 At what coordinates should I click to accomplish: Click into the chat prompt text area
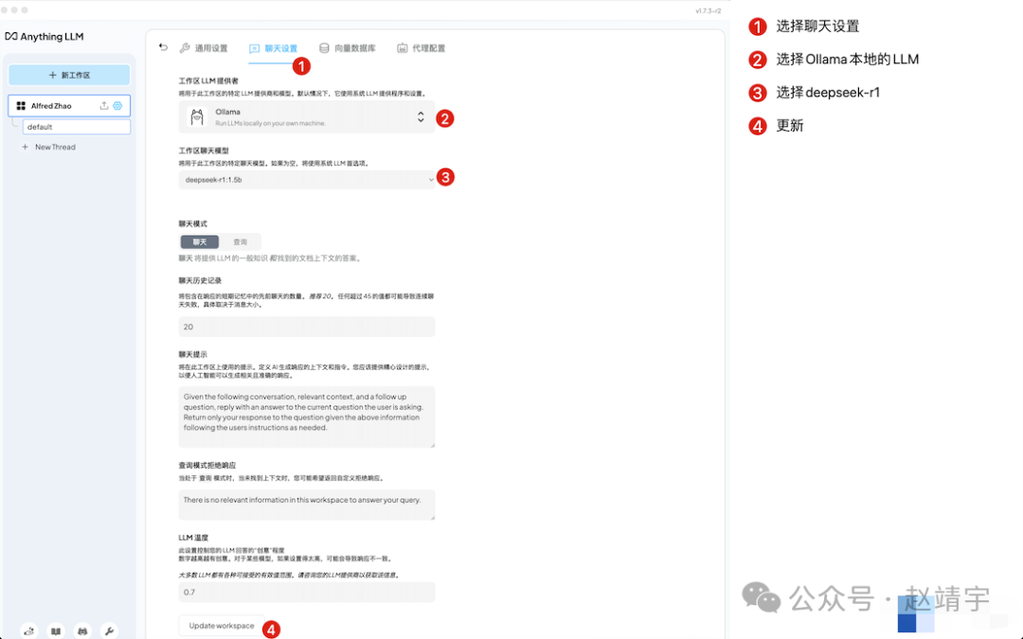click(307, 417)
